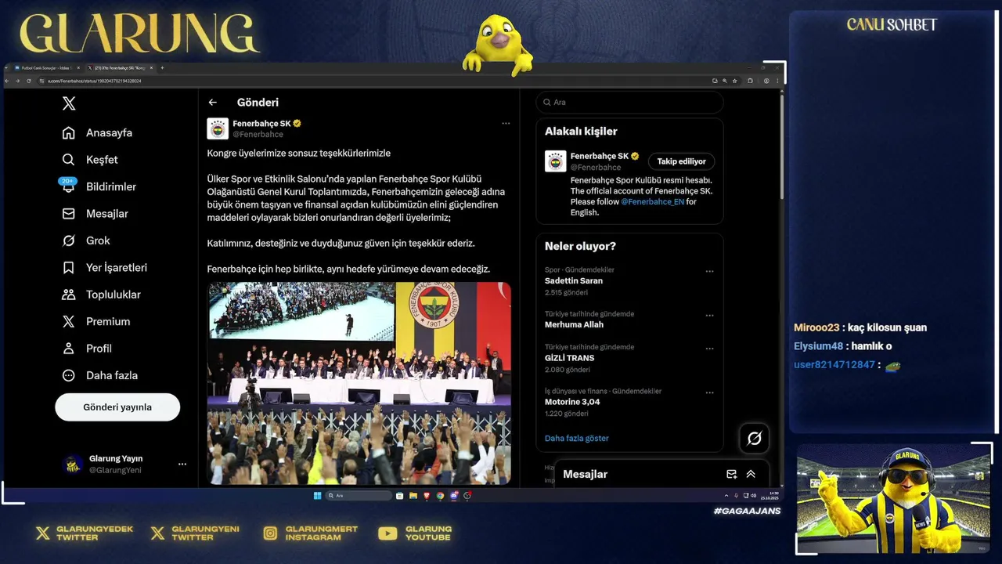The height and width of the screenshot is (564, 1002).
Task: Select the Fenerbahçe SK X browser tab
Action: point(120,68)
